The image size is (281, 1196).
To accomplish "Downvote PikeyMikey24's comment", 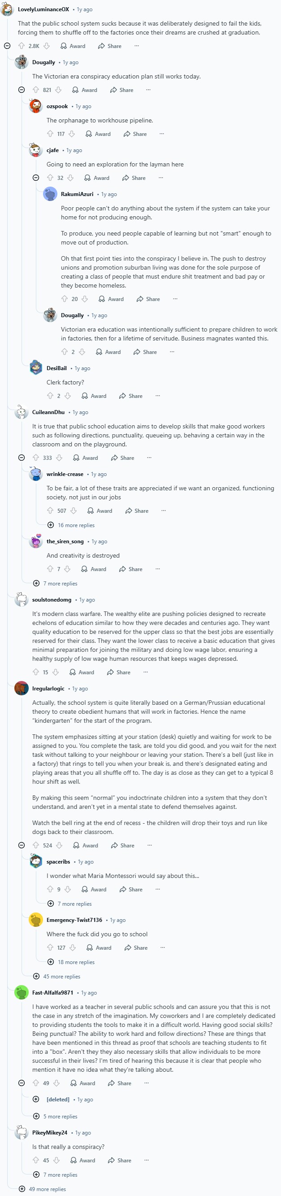I will click(x=56, y=1160).
